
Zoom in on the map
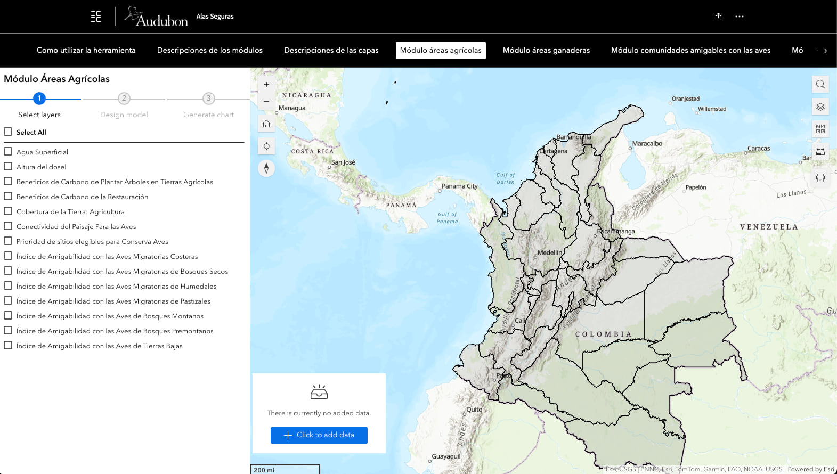266,85
